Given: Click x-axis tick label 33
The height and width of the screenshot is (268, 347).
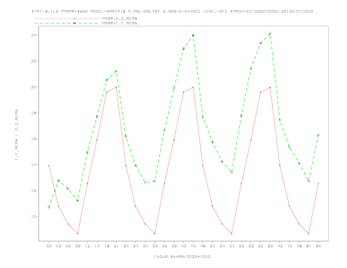Looking at the screenshot, I should point(155,246).
